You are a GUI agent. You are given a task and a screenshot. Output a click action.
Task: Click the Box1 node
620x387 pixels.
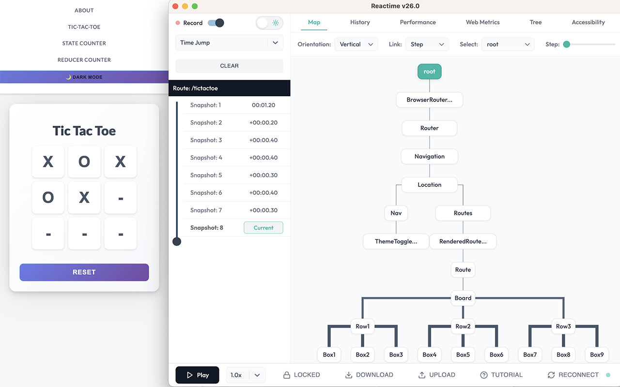point(329,355)
